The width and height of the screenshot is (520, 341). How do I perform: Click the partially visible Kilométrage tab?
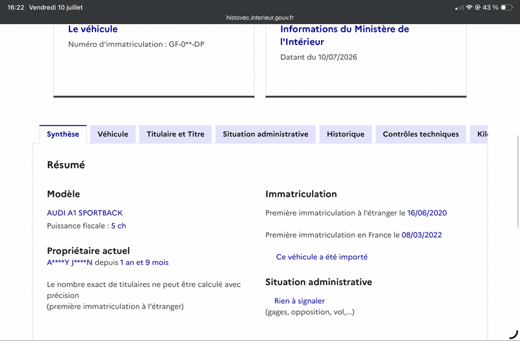[x=478, y=134]
